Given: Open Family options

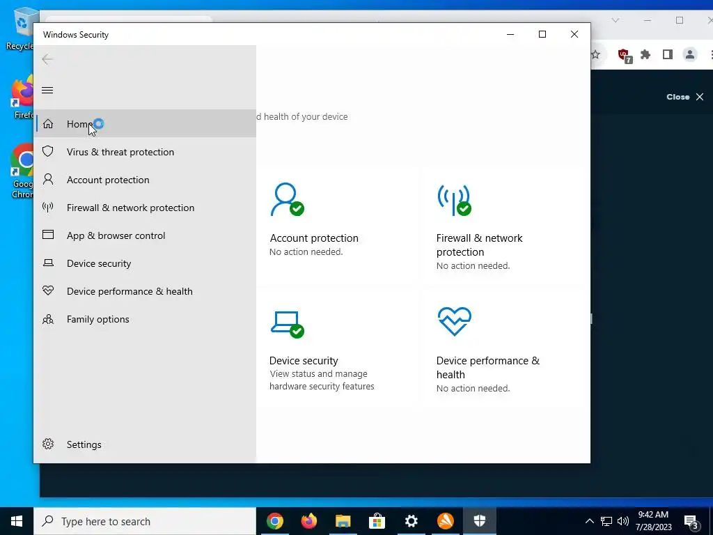Looking at the screenshot, I should click(x=146, y=319).
